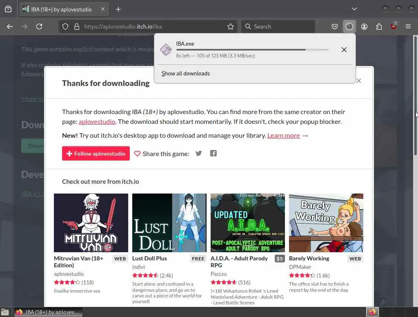Image resolution: width=418 pixels, height=317 pixels.
Task: Click the $5 price tag on A.I.D.A.
Action: [280, 259]
